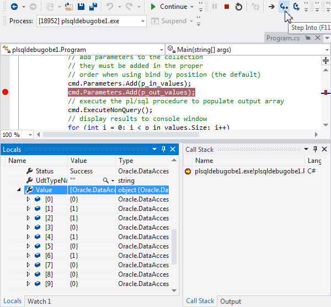Switch to the Call Stack tab
The image size is (331, 307).
200,301
